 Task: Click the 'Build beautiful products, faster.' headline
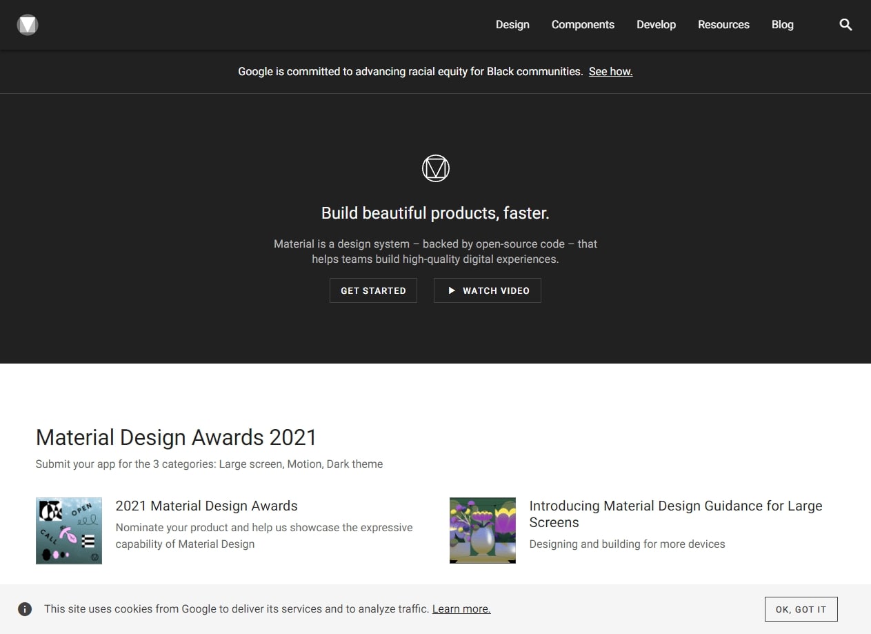click(435, 213)
